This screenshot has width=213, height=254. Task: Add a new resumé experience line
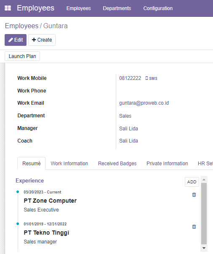pyautogui.click(x=192, y=182)
